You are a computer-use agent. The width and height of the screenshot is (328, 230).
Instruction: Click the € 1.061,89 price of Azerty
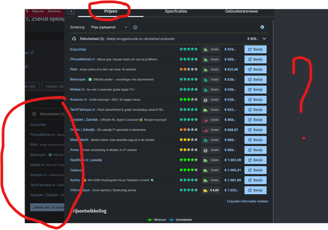pos(232,180)
